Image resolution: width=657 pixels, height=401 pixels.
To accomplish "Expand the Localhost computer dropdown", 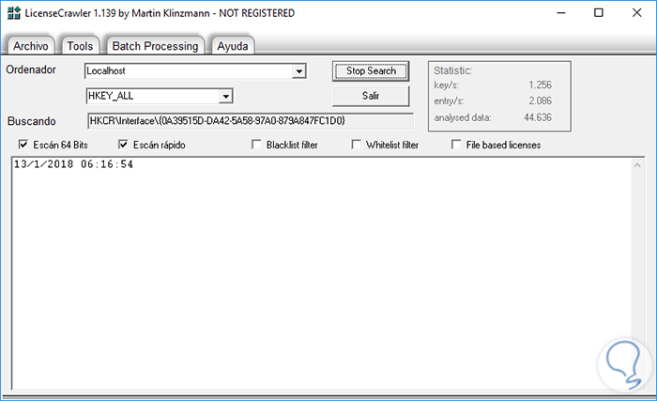I will [x=298, y=71].
